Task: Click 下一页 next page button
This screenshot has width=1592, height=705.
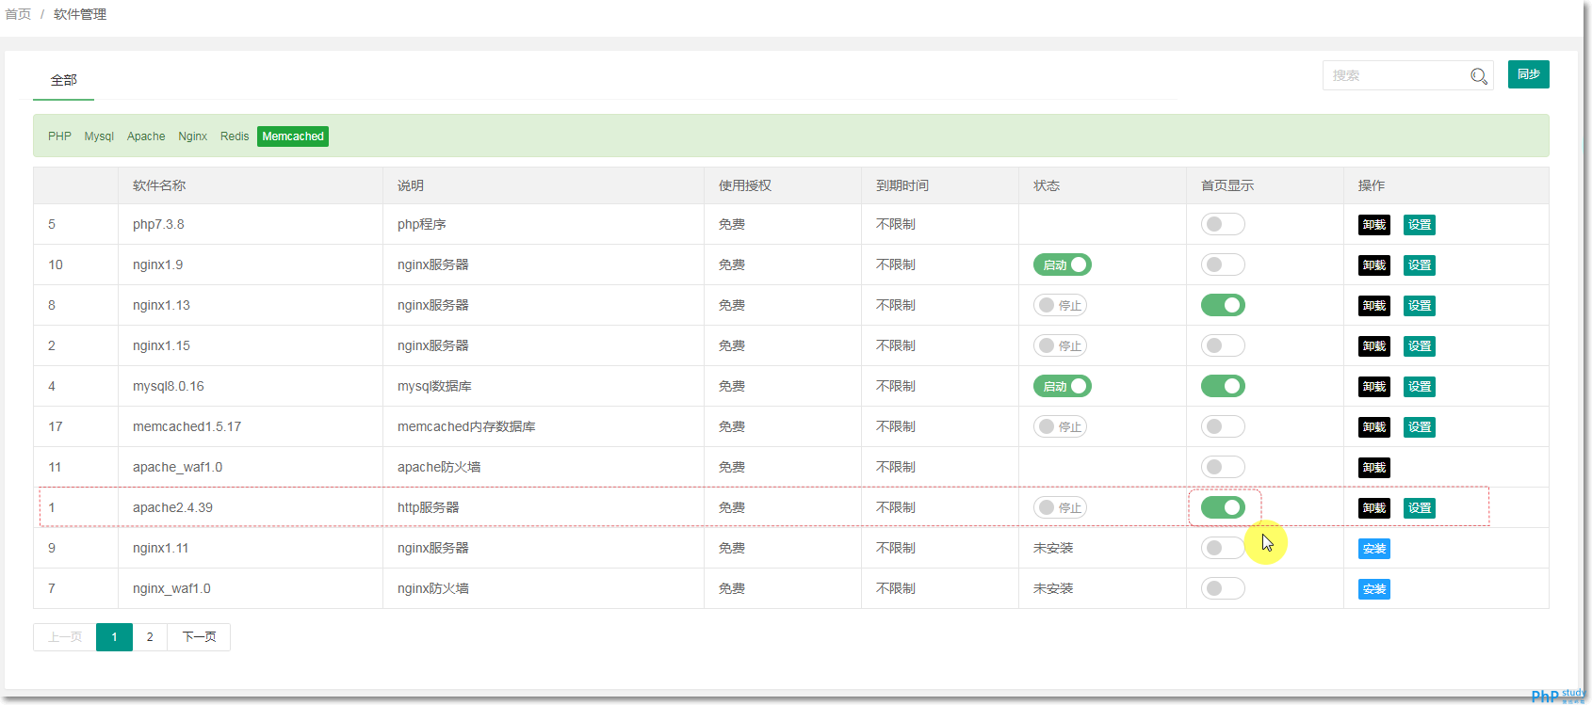Action: coord(199,637)
